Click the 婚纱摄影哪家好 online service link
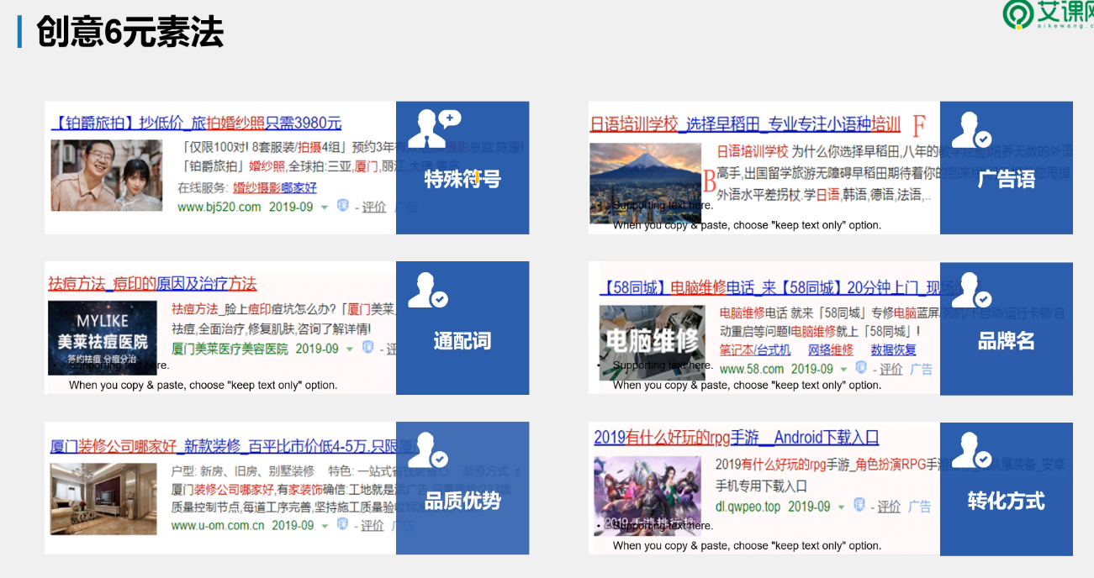The height and width of the screenshot is (578, 1094). pyautogui.click(x=275, y=187)
